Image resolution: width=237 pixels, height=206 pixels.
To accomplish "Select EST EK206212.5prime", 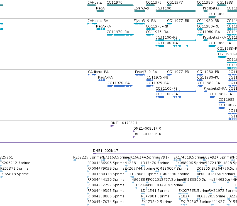I will click(x=1, y=166).
